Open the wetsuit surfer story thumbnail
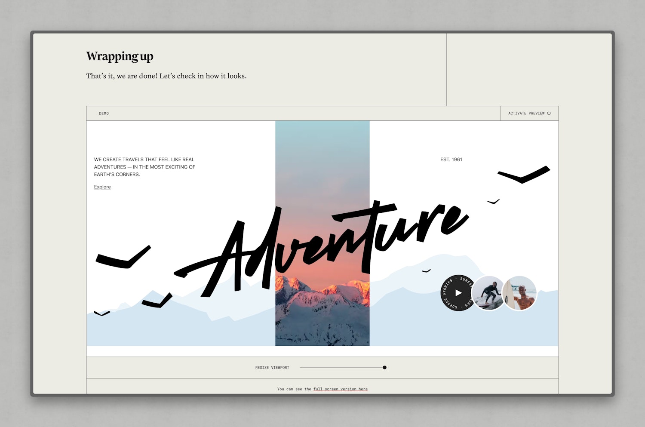Image resolution: width=645 pixels, height=427 pixels. (488, 293)
